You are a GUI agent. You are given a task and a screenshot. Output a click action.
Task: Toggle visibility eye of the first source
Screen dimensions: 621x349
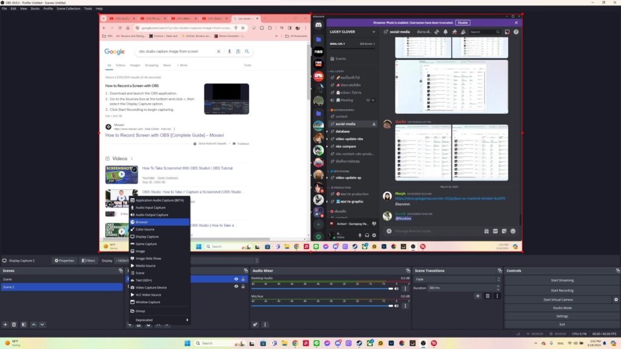(236, 279)
